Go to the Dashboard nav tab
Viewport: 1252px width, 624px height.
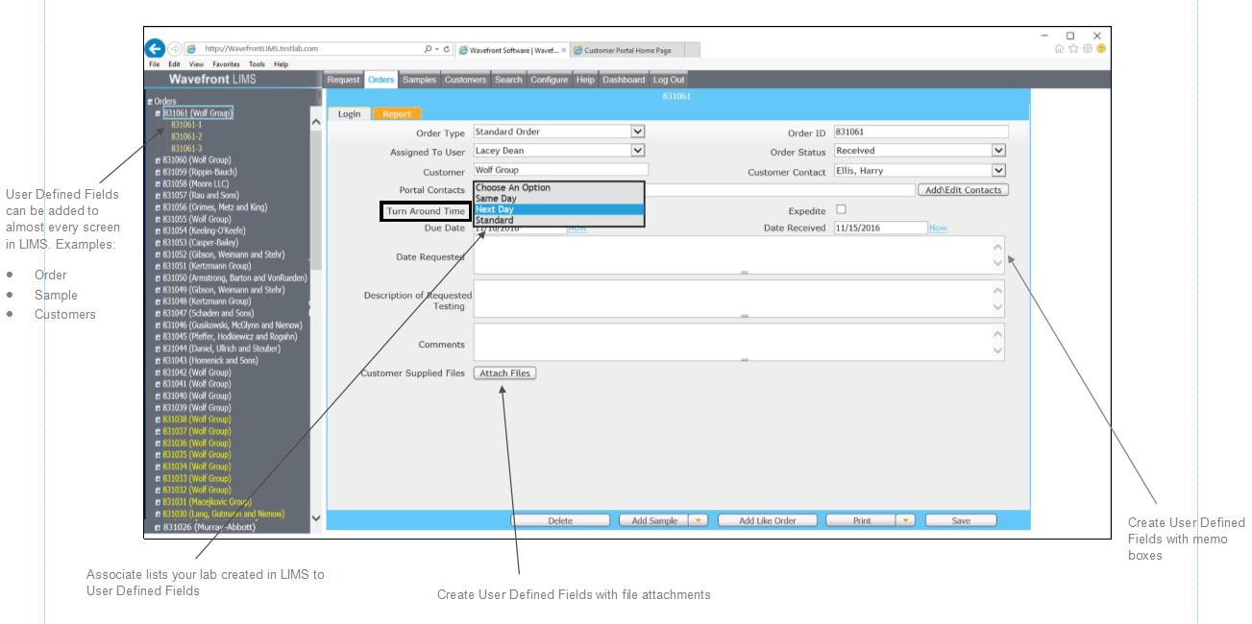tap(624, 80)
